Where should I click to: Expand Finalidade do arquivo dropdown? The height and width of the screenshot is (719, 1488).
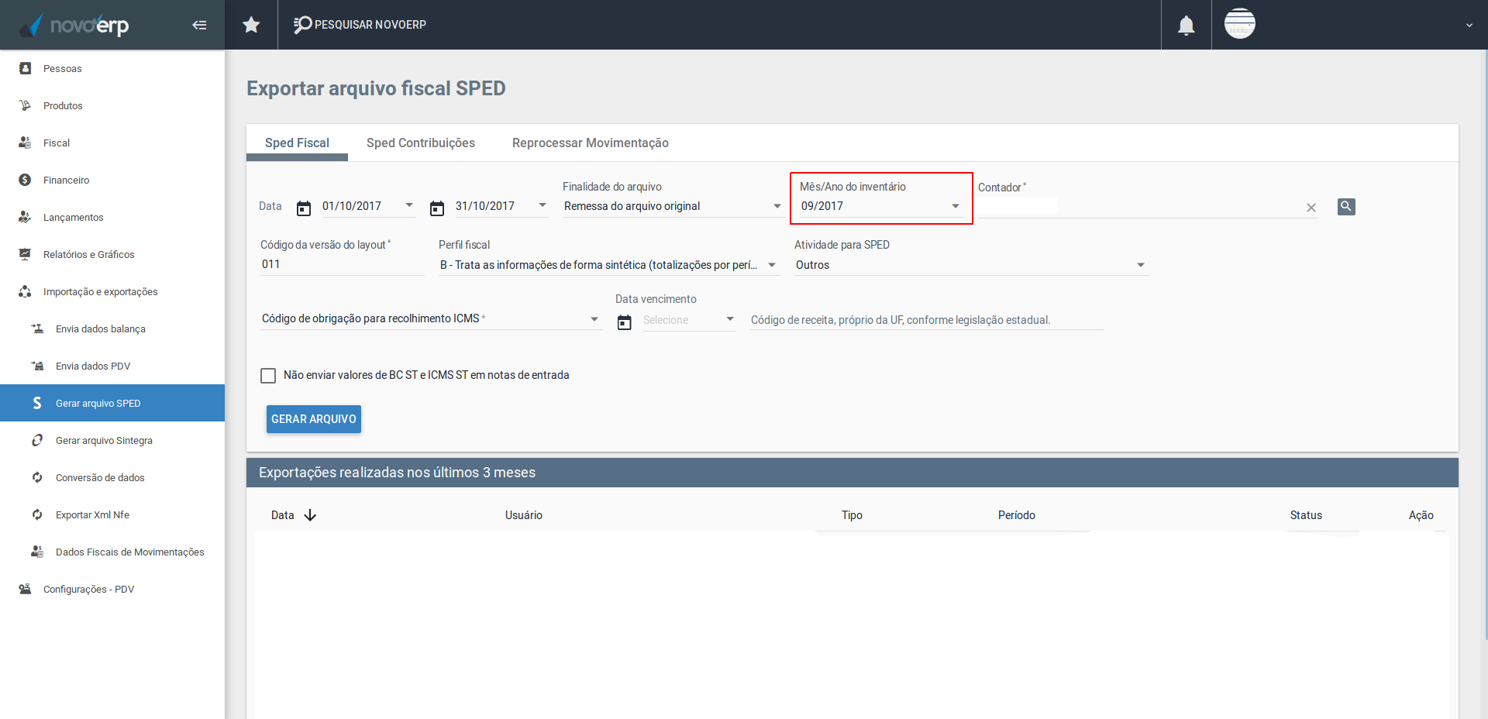(x=777, y=206)
